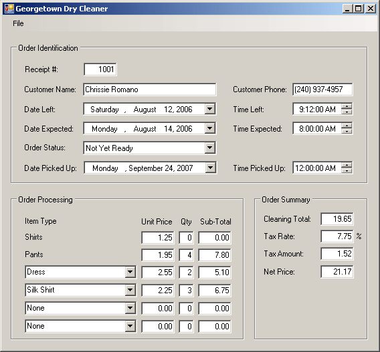Open the Date Expected calendar dropdown
Viewport: 380px width, 352px height.
210,128
